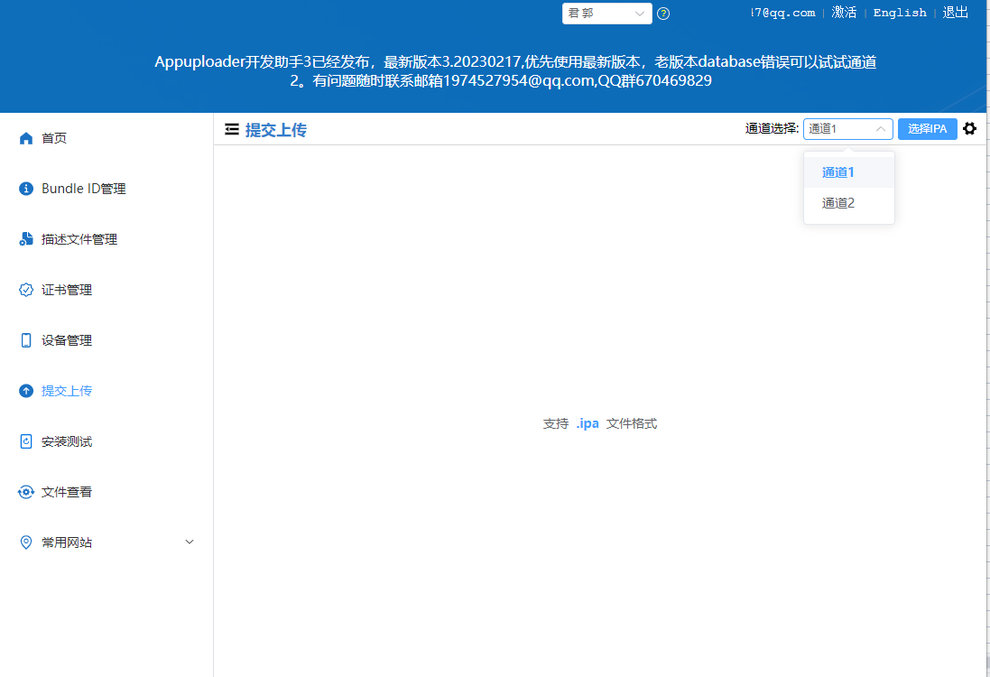Collapse the 通道选择 dropdown box
This screenshot has width=990, height=677.
pyautogui.click(x=847, y=129)
